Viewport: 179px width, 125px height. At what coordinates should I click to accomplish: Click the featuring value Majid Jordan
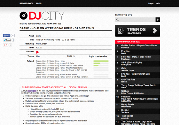tap(42, 44)
